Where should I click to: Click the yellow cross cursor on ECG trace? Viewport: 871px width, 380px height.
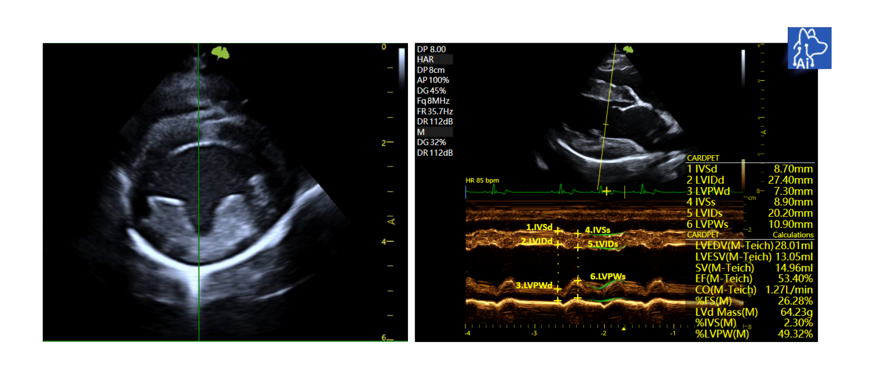pos(607,191)
